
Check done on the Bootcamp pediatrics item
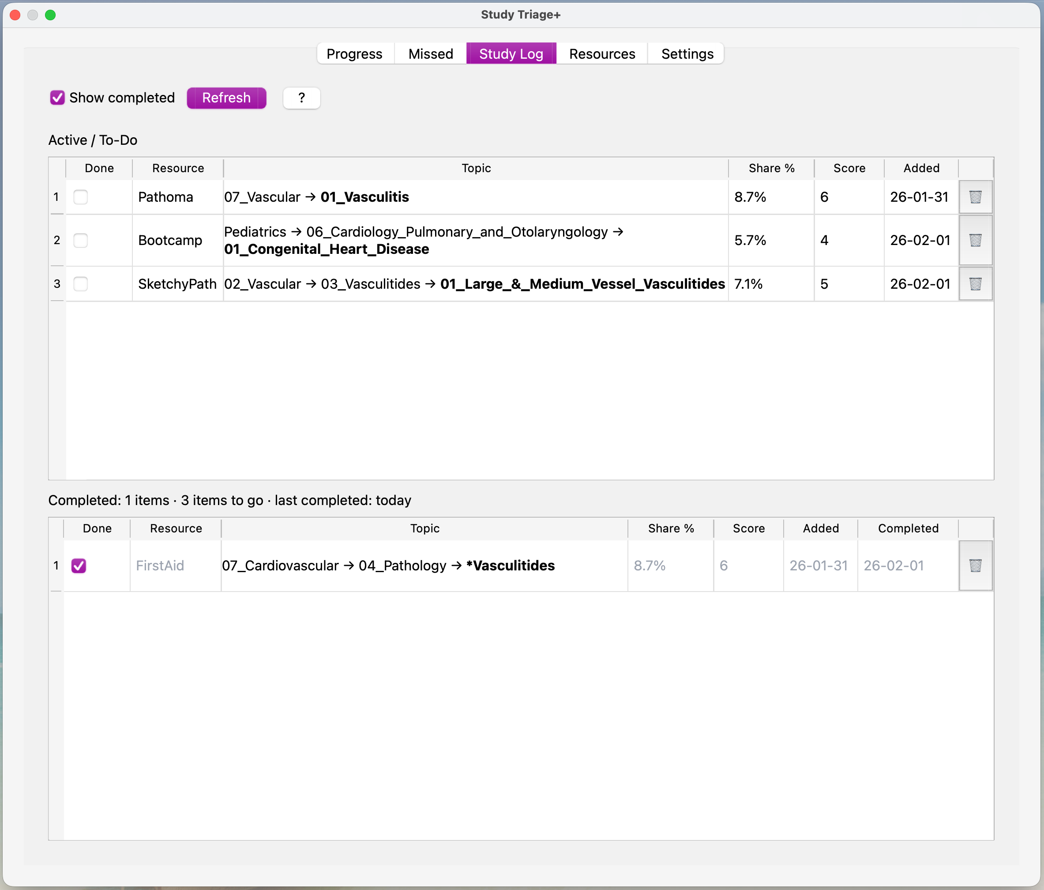81,241
